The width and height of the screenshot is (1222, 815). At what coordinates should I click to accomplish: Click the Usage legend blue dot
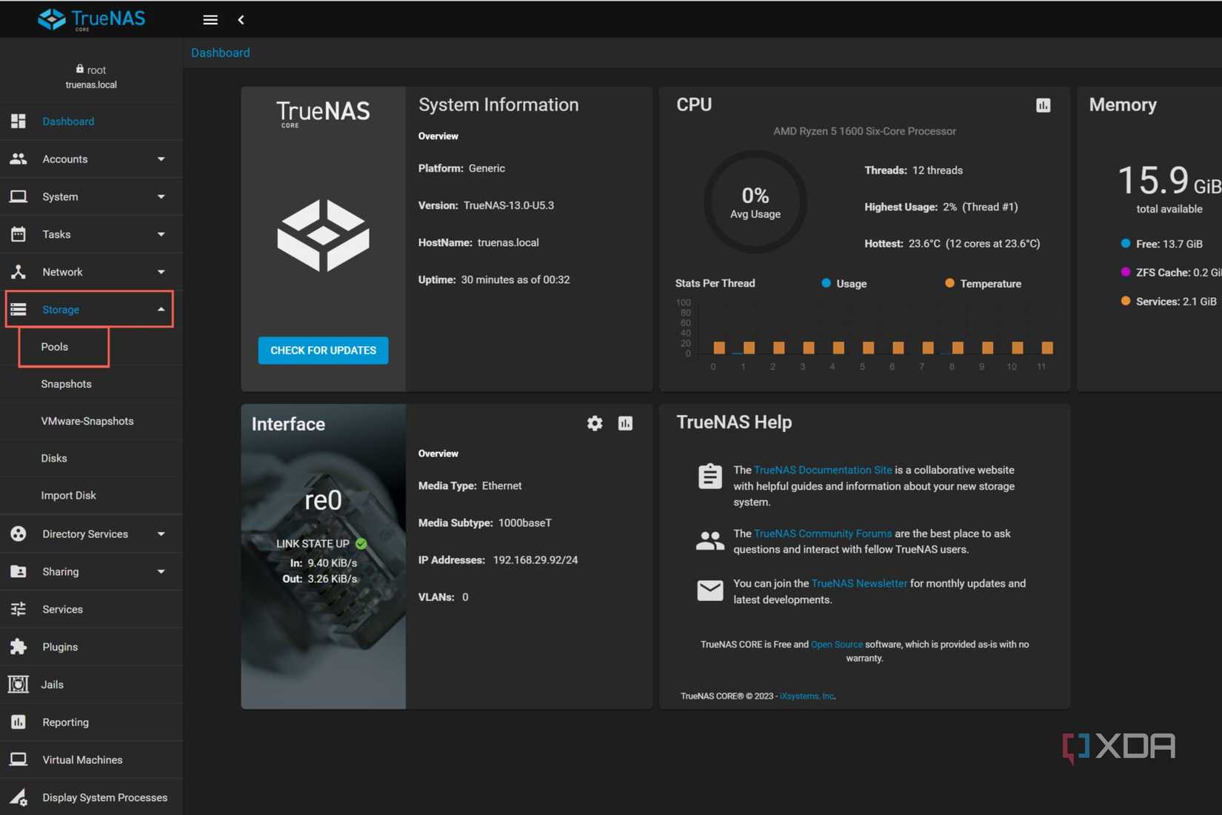(x=826, y=283)
